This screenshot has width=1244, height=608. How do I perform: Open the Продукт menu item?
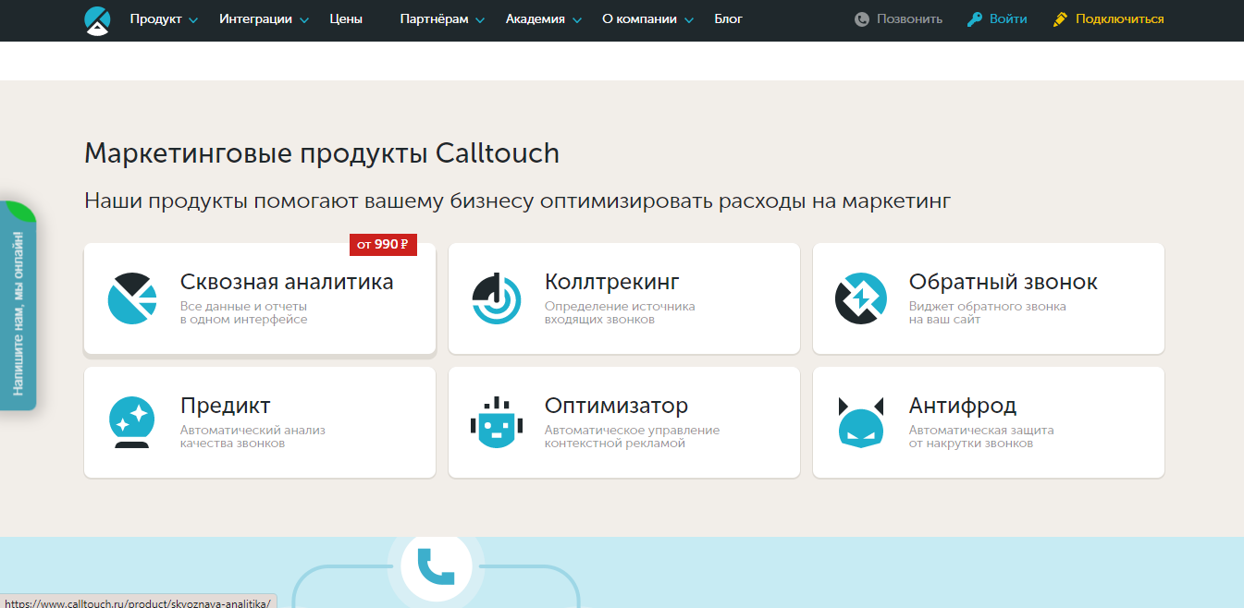[155, 19]
